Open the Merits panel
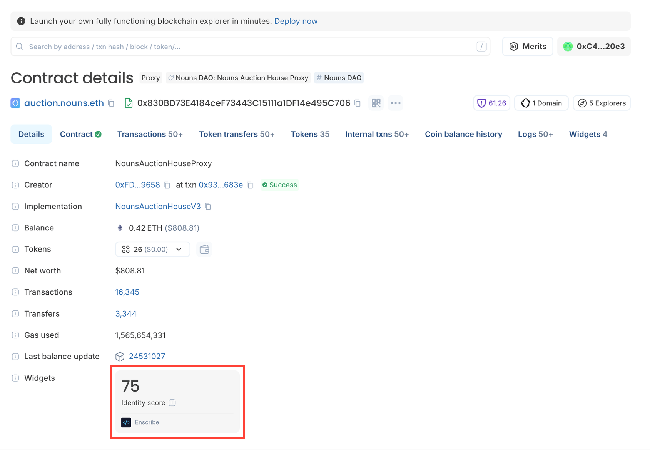 click(x=527, y=46)
